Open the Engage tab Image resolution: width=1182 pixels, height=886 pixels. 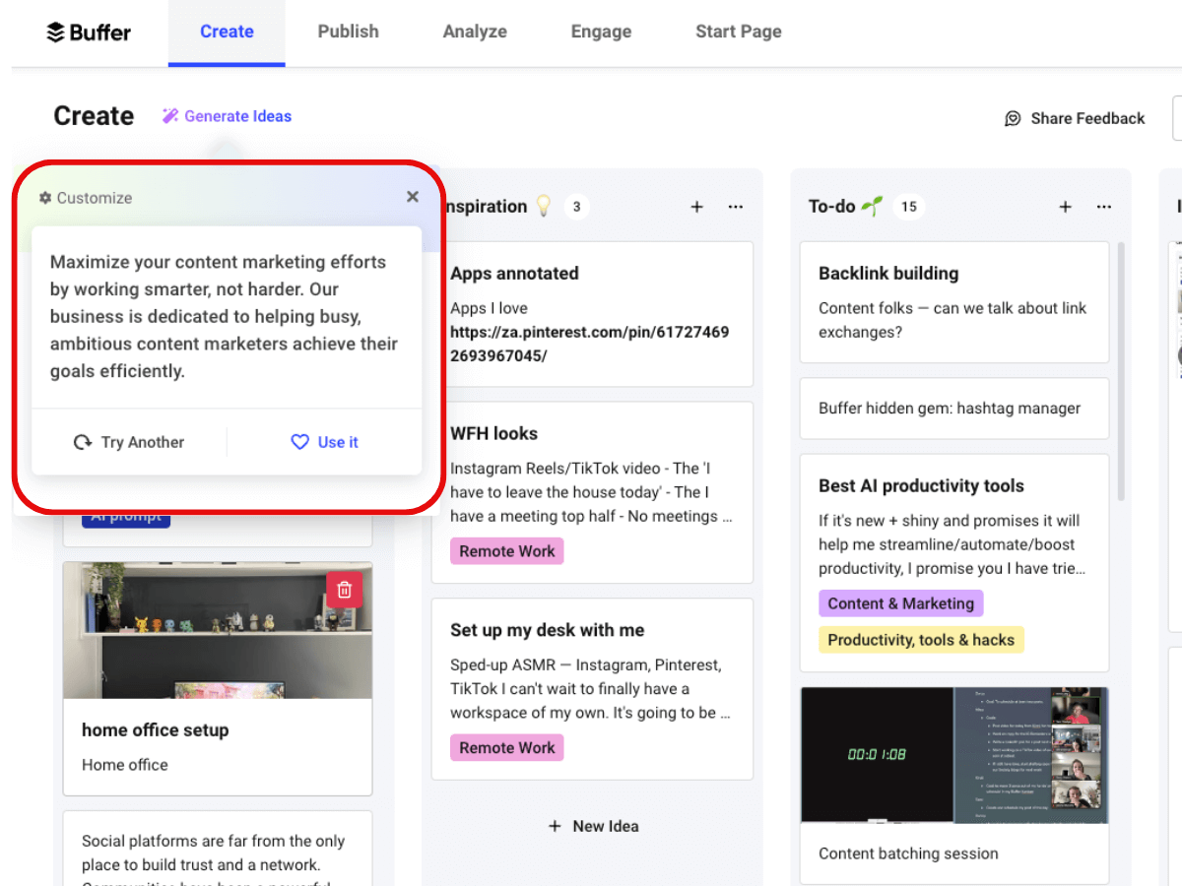click(x=601, y=32)
